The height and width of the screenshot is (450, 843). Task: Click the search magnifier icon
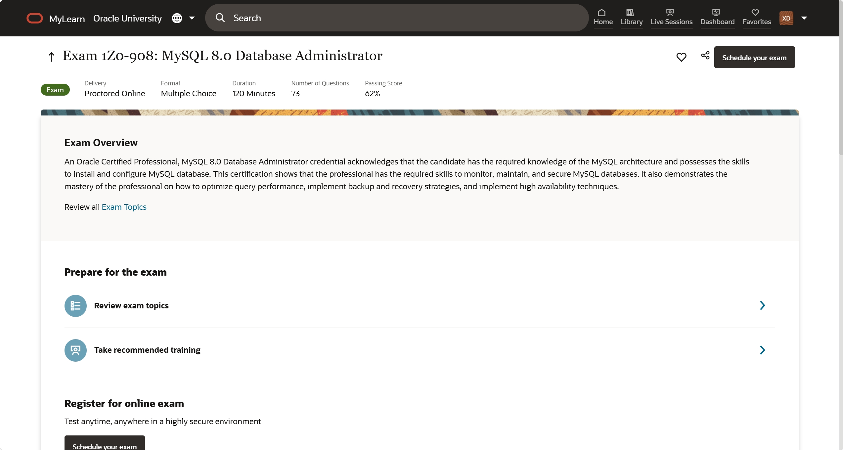[220, 18]
